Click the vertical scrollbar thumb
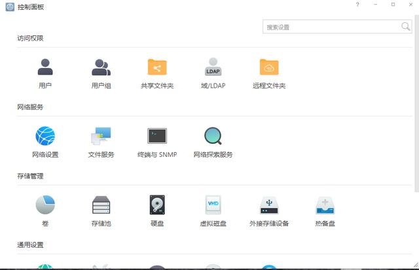This screenshot has width=419, height=270. click(x=416, y=103)
